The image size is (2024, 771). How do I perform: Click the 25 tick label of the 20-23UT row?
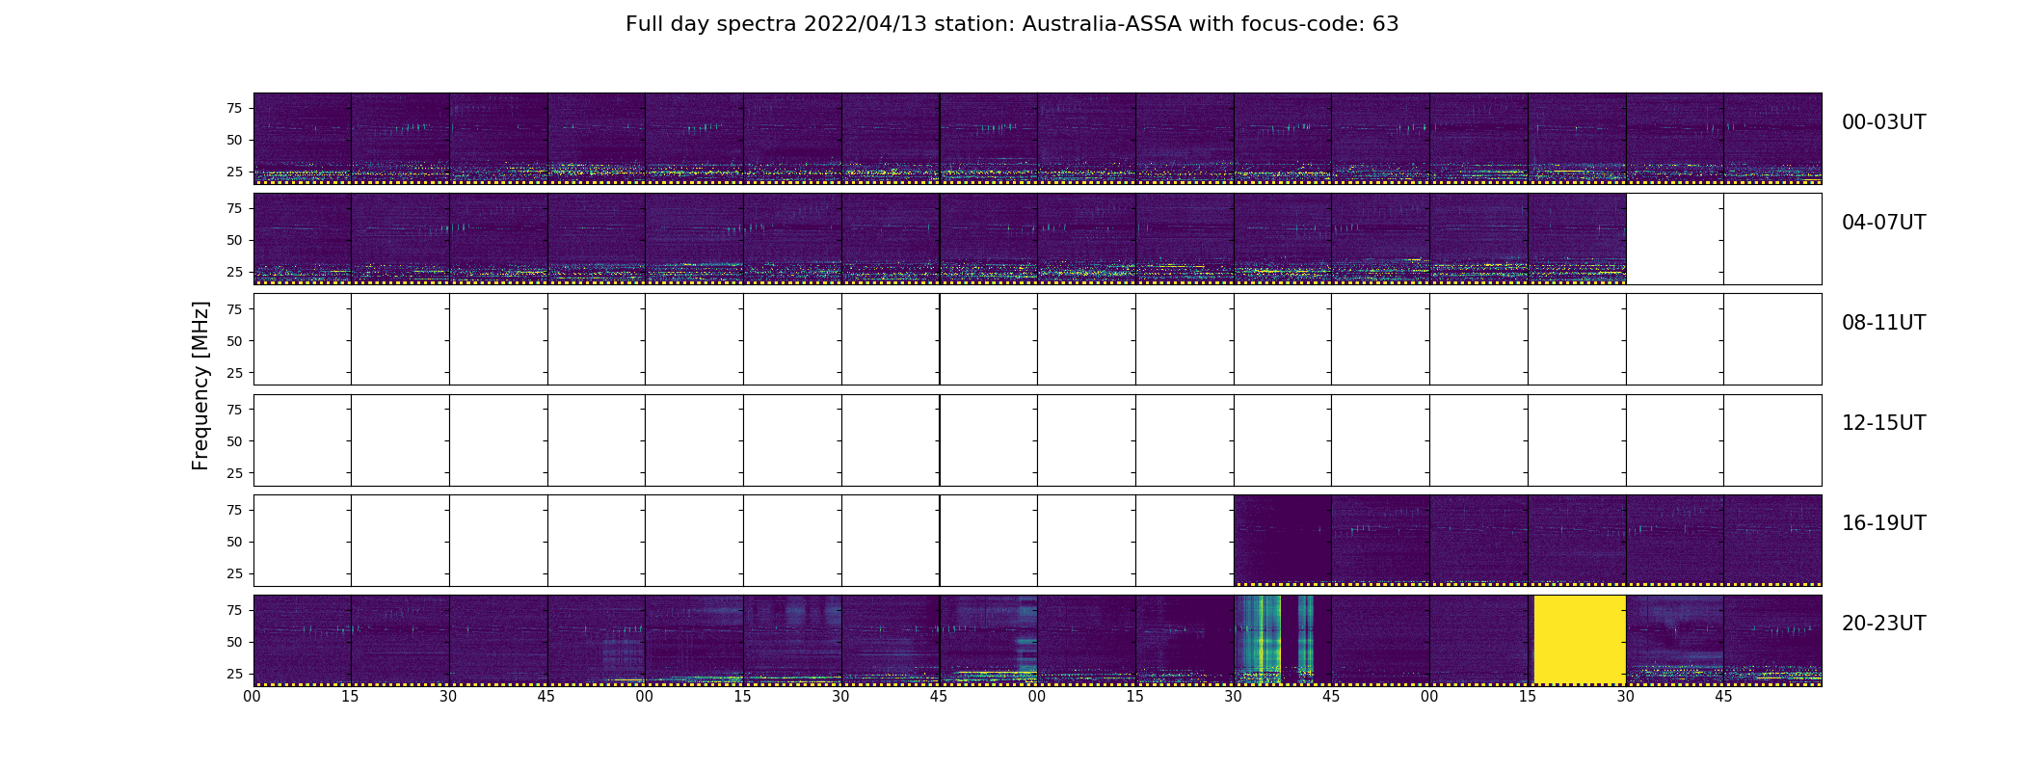coord(234,675)
